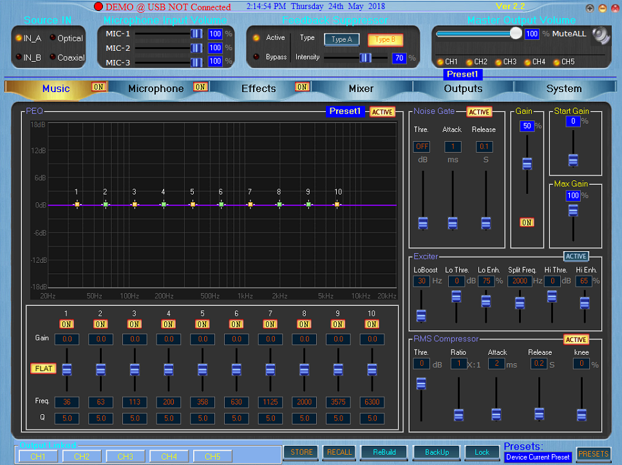Click Master Output Volume slider knob
Viewport: 622px width, 465px height.
(516, 33)
